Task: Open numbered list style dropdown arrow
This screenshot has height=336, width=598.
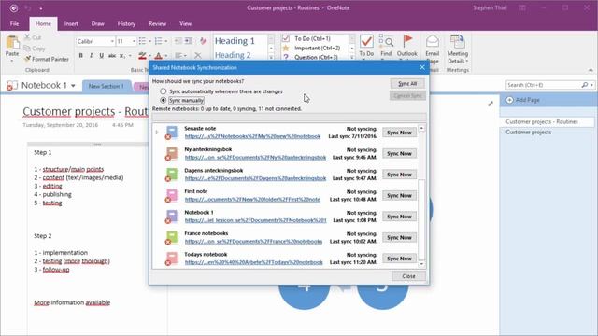Action: [166, 41]
